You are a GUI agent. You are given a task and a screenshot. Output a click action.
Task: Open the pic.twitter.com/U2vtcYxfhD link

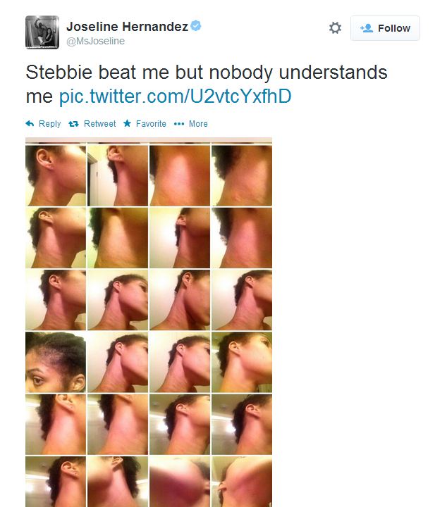(175, 96)
